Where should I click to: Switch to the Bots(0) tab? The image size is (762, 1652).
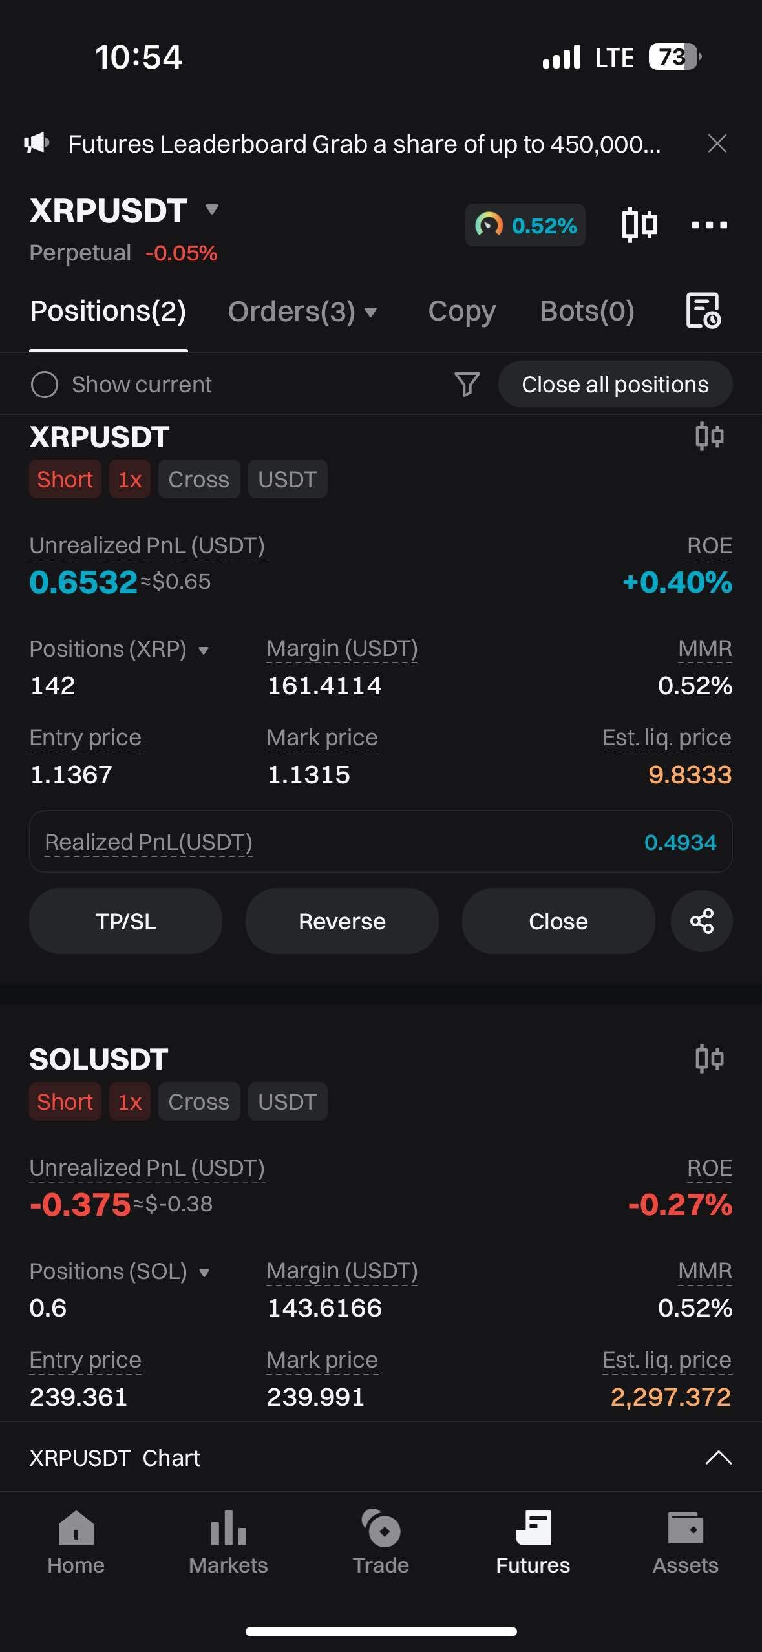[587, 312]
